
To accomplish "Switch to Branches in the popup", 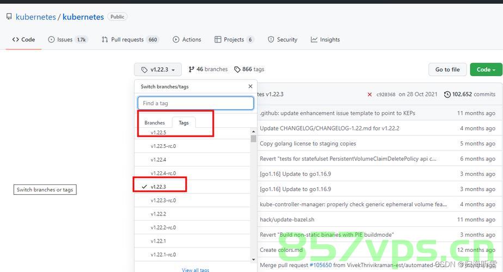I will click(x=155, y=122).
